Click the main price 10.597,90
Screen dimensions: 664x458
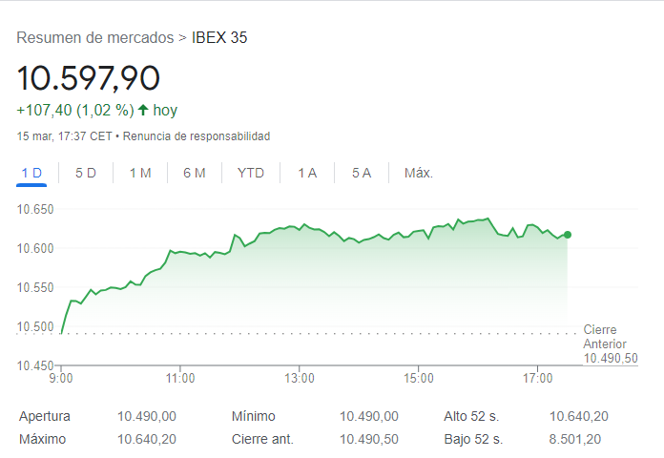[x=89, y=78]
